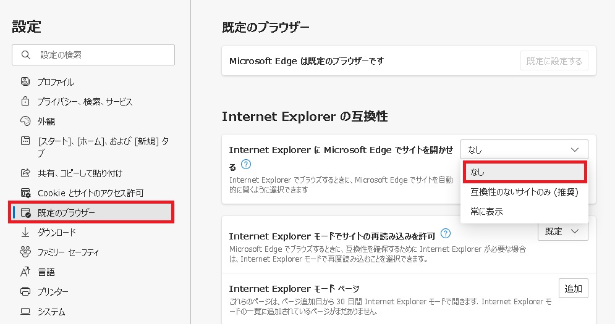Click the Start/Home/New tab page icon
Image resolution: width=615 pixels, height=324 pixels.
[x=25, y=141]
